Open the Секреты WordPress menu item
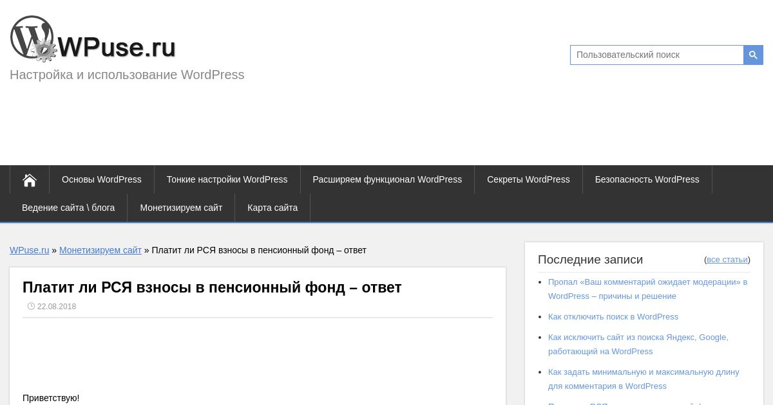The width and height of the screenshot is (773, 405). (x=528, y=180)
